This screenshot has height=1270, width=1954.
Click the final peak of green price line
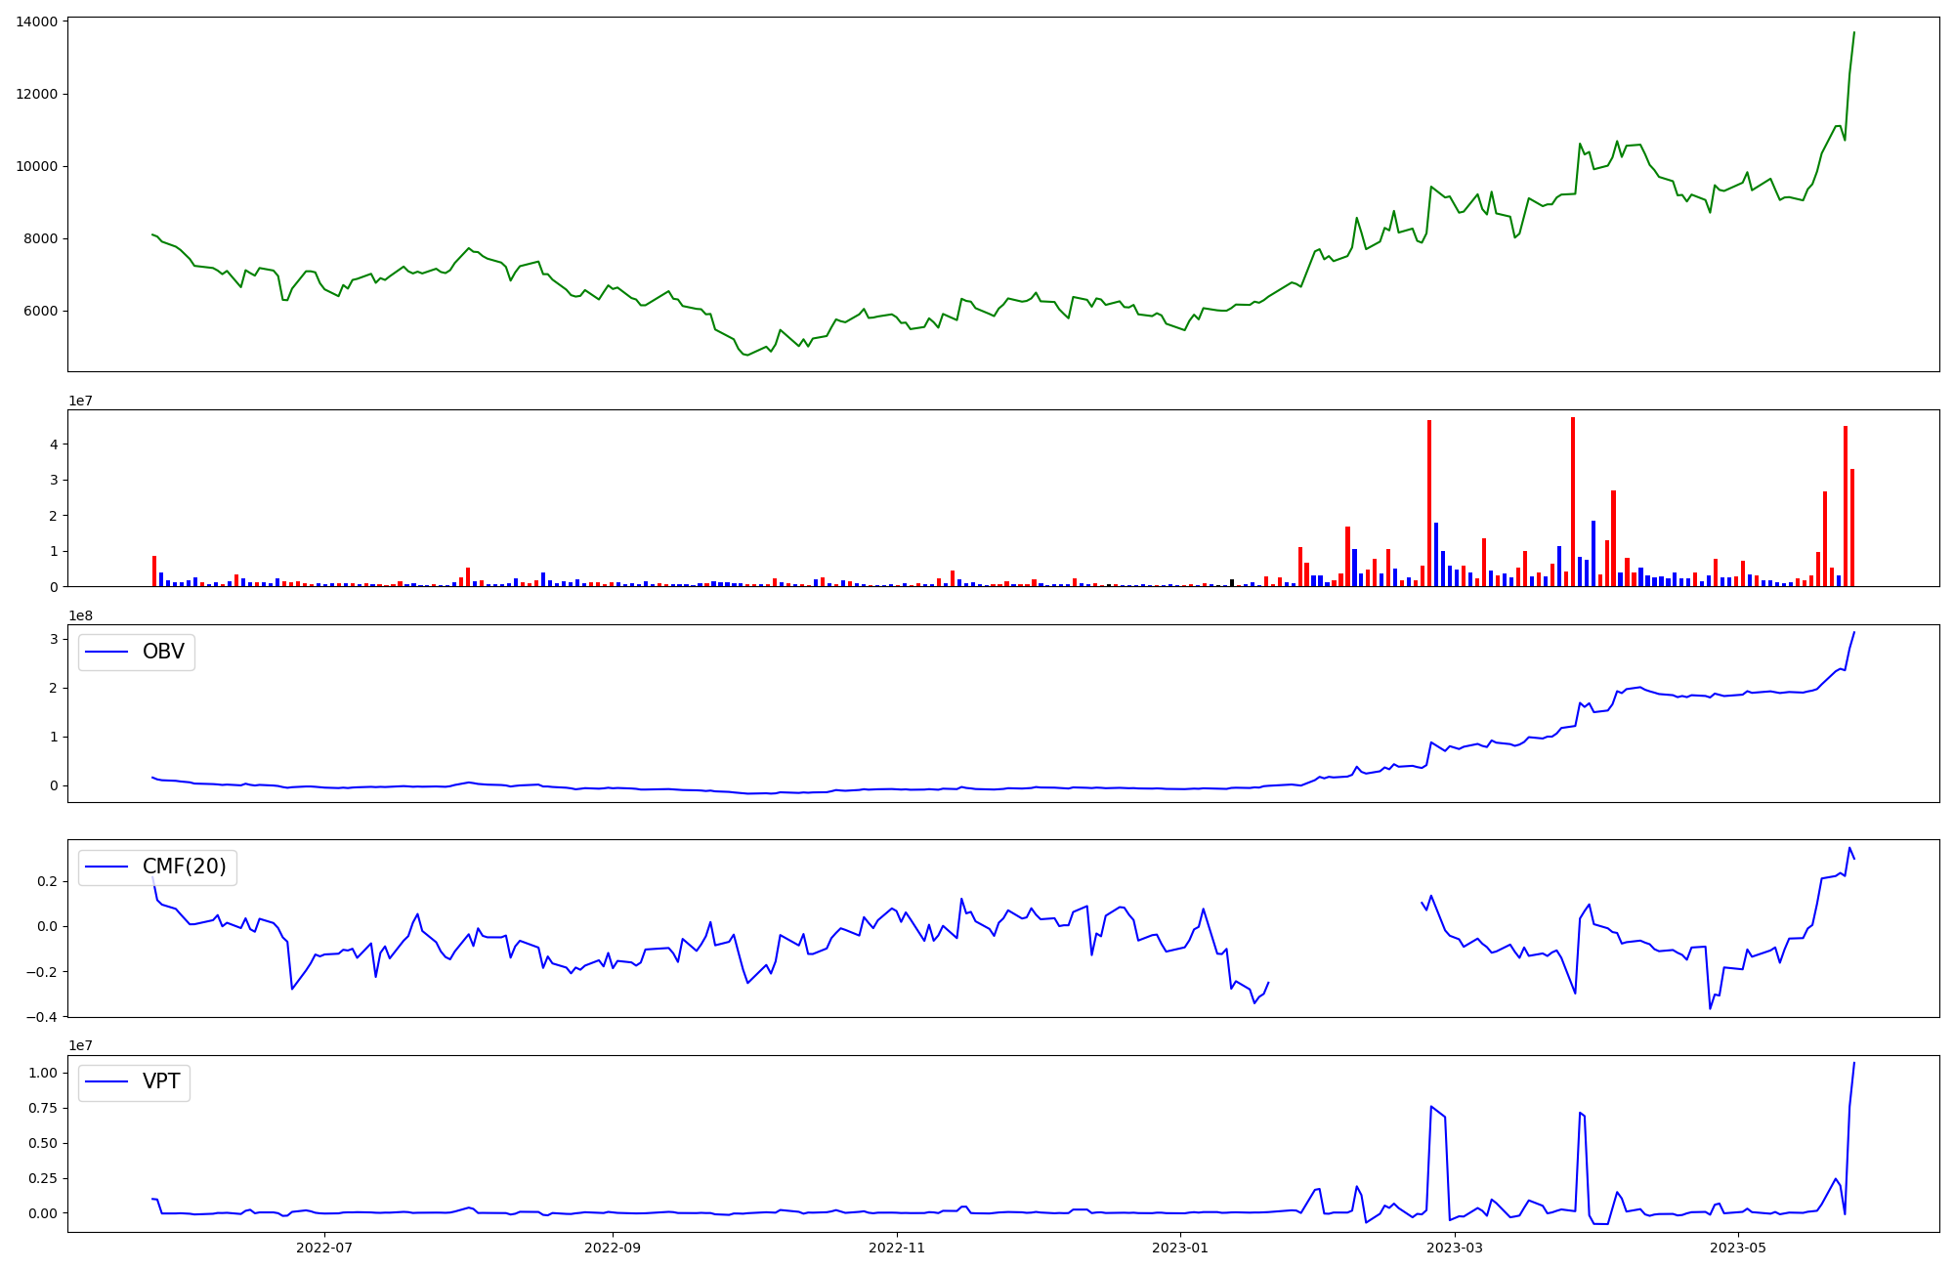tap(1853, 33)
